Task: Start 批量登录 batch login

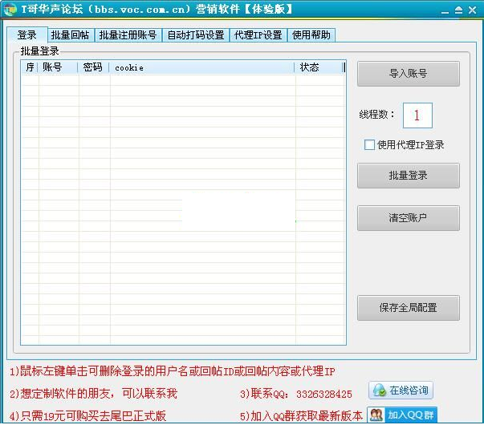Action: 408,176
